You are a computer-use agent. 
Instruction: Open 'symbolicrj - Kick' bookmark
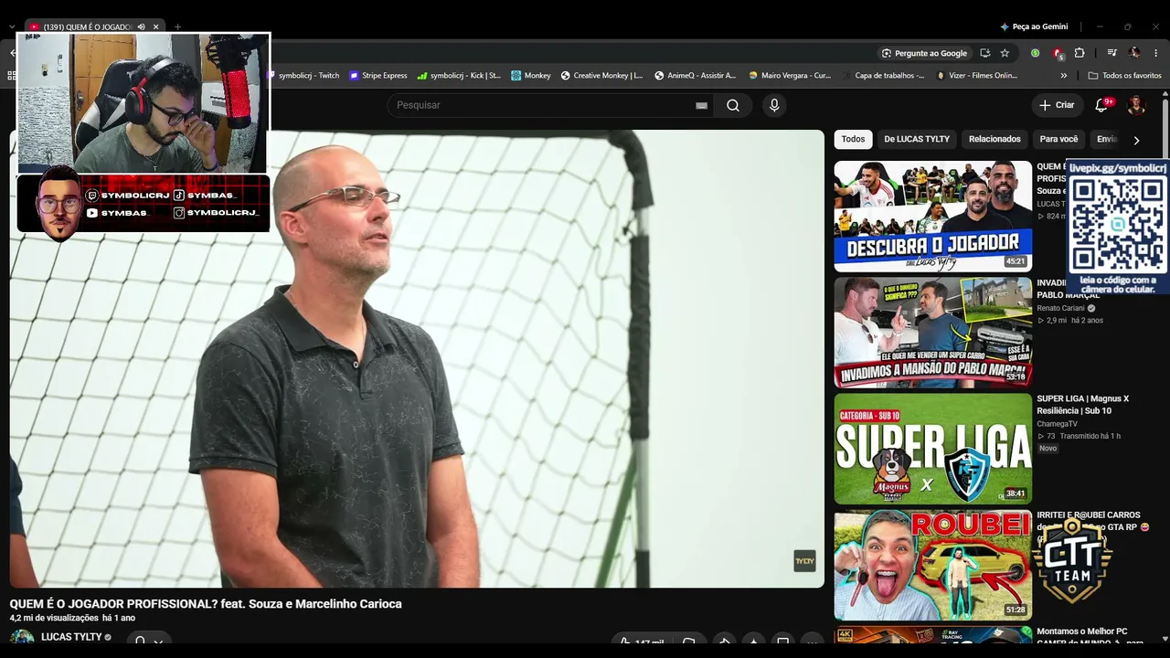[x=459, y=76]
